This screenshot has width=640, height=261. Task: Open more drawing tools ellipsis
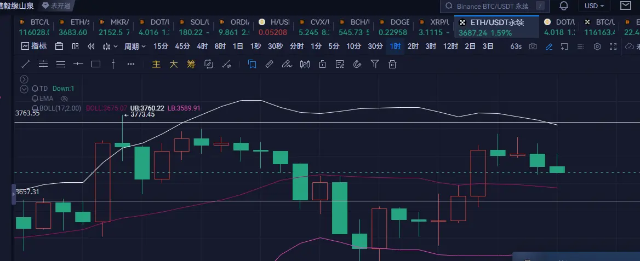[x=130, y=64]
